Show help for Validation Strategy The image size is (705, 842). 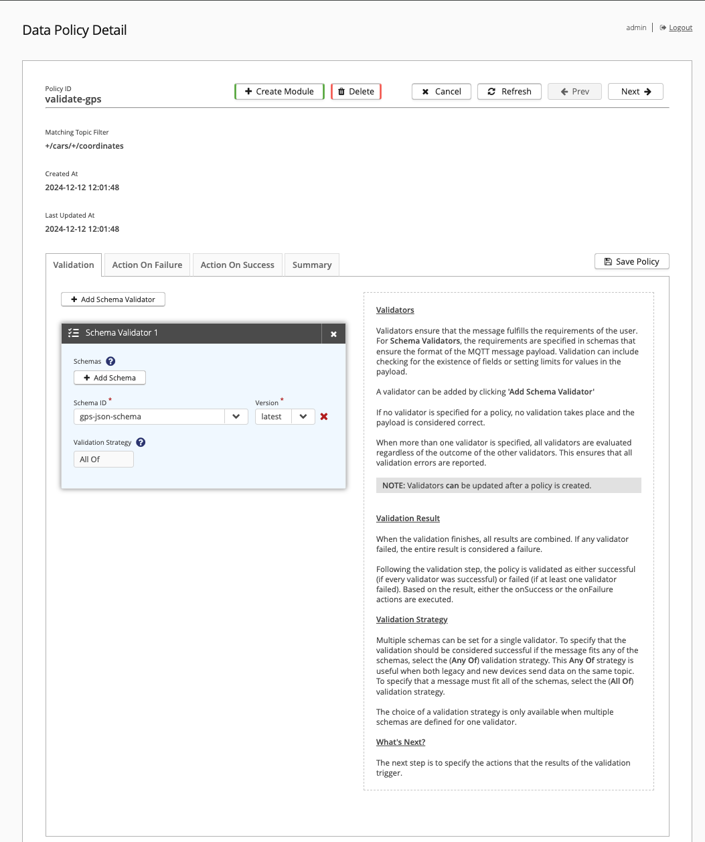(x=141, y=442)
